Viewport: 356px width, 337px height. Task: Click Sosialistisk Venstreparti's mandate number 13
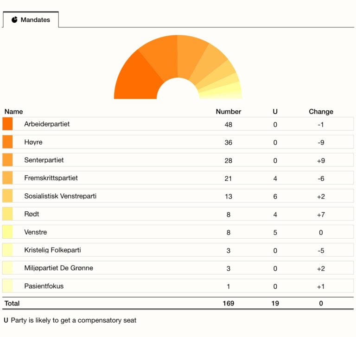pyautogui.click(x=229, y=197)
